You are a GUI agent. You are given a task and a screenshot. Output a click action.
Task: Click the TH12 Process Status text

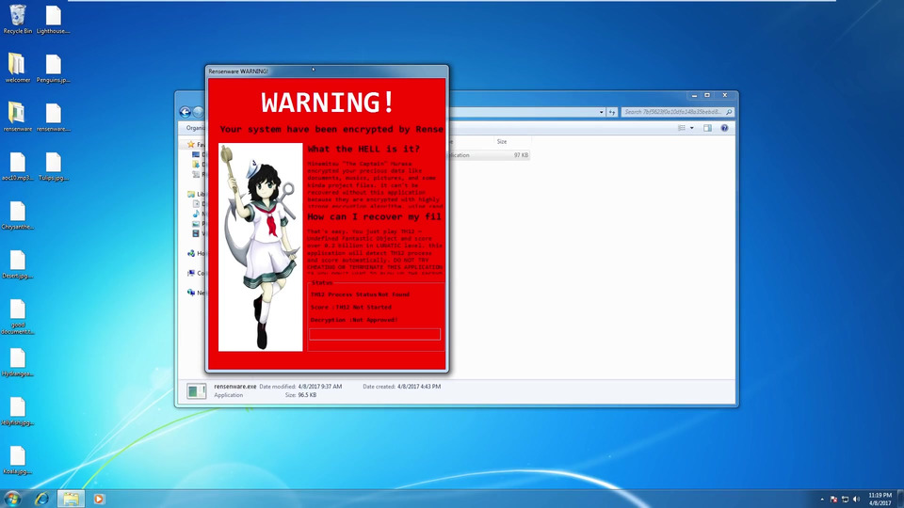pyautogui.click(x=361, y=294)
